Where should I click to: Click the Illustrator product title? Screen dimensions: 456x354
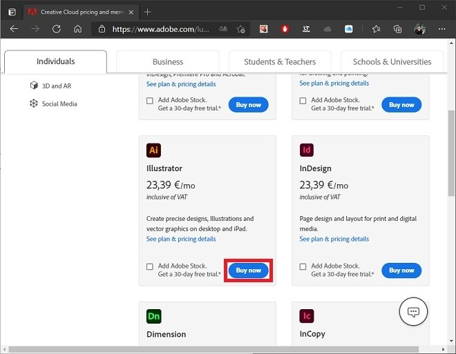164,168
